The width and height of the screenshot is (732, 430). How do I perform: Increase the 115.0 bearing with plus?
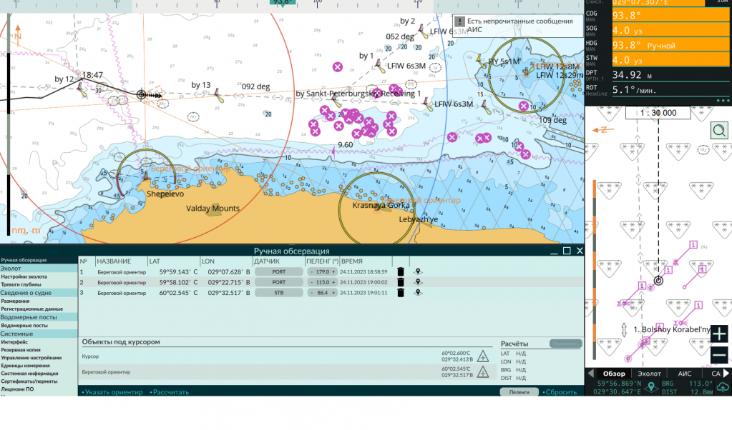point(333,282)
